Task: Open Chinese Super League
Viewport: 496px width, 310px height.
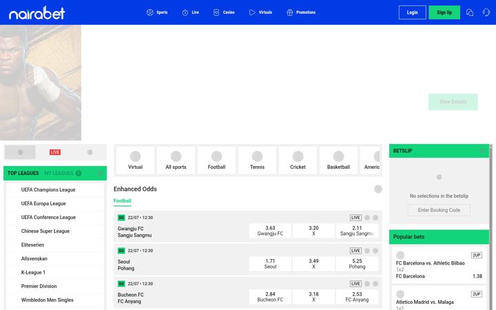Action: tap(55, 231)
